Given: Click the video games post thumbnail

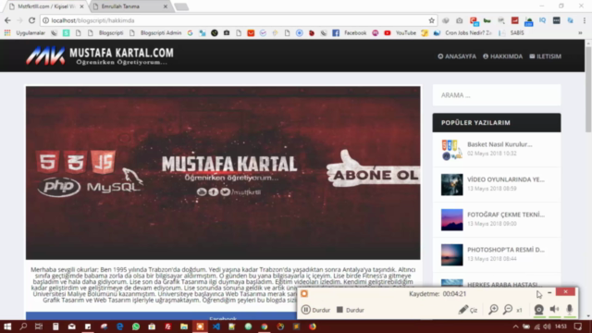Looking at the screenshot, I should [452, 185].
